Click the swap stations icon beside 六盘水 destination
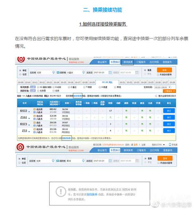Viewport: 194px width, 210px height. [58, 73]
